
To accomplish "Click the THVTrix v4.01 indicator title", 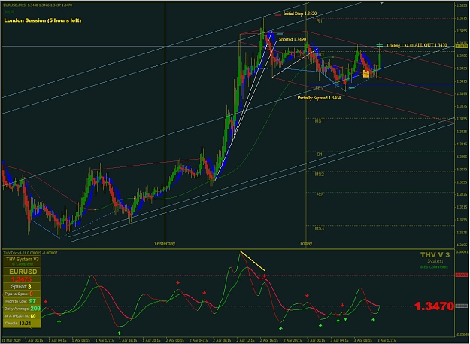I will click(x=30, y=253).
